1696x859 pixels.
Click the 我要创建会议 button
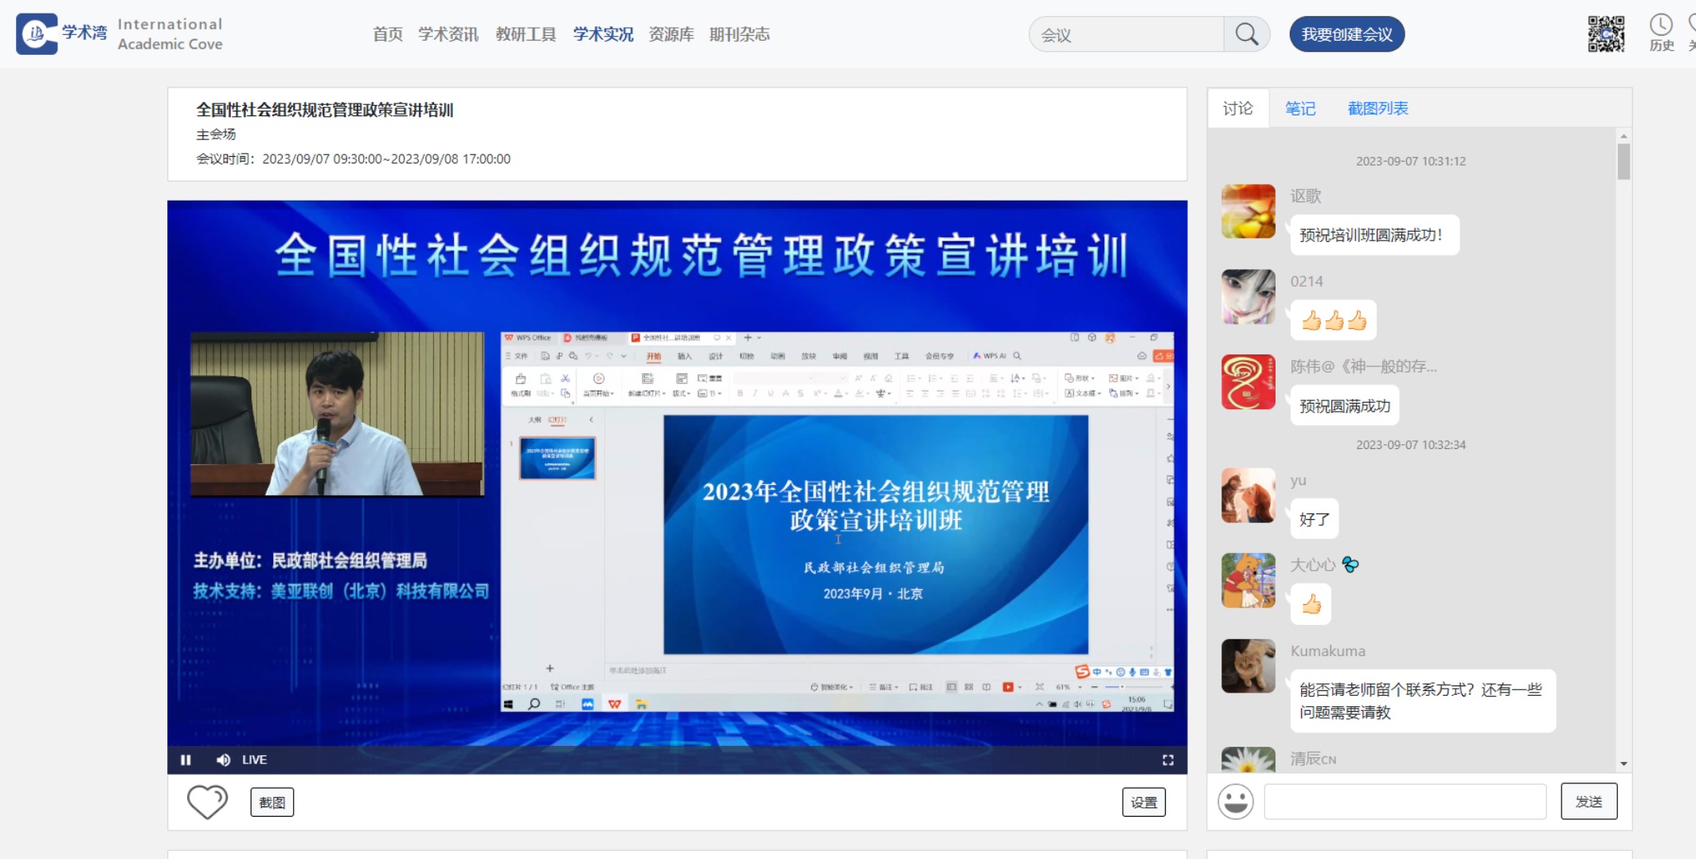tap(1346, 34)
